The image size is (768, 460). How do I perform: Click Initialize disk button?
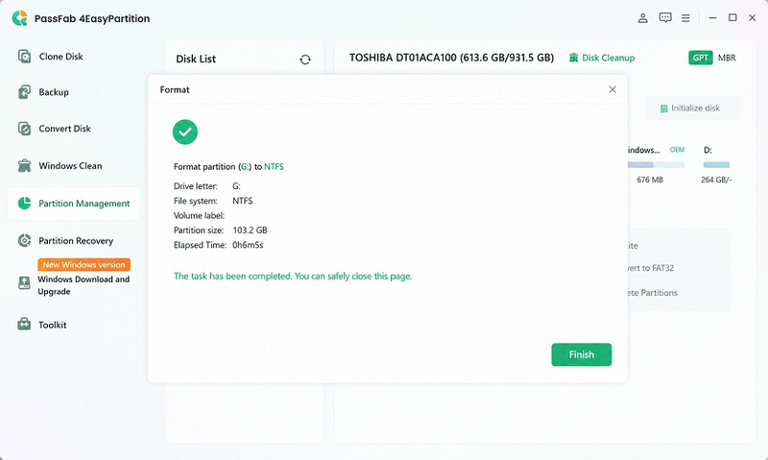click(693, 109)
